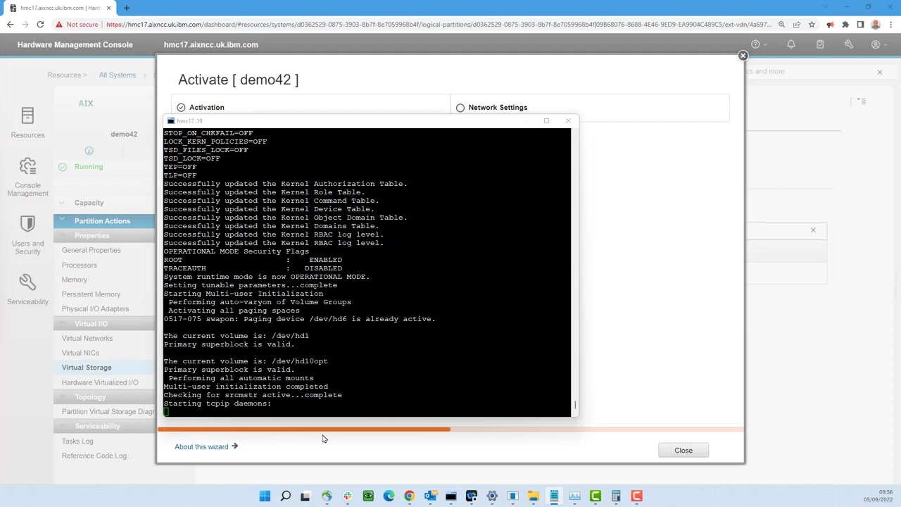
Task: Open Outlook from the taskbar
Action: coord(430,496)
